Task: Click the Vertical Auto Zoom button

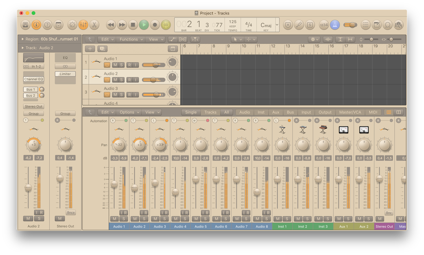Action: [340, 39]
